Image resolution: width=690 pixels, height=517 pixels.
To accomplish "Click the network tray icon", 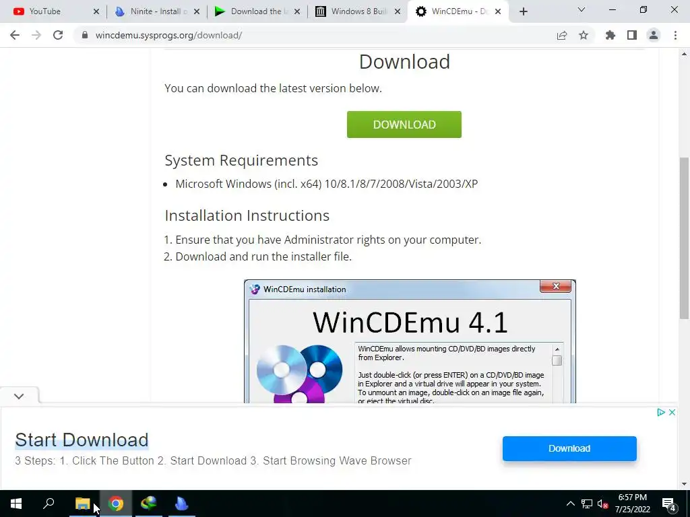I will [x=587, y=504].
